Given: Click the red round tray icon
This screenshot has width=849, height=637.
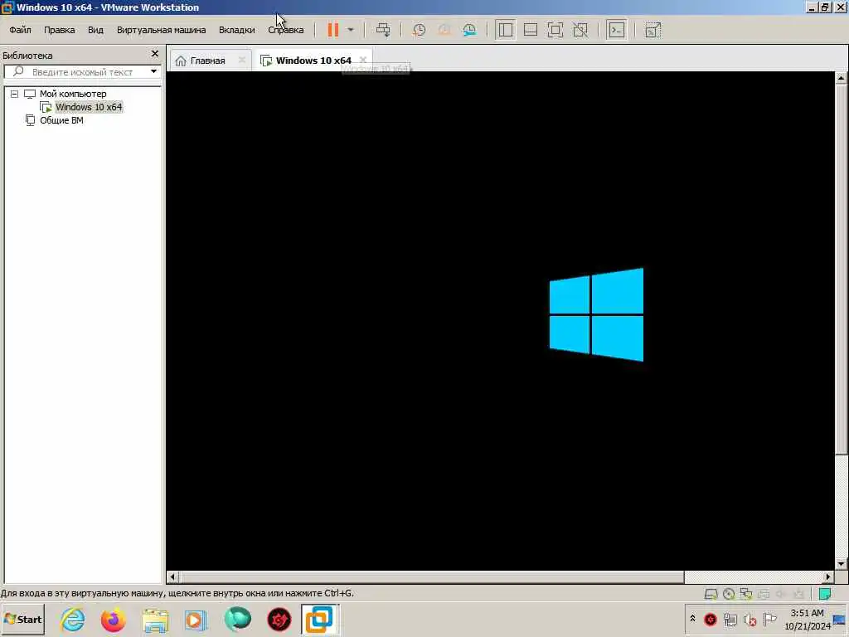Looking at the screenshot, I should click(711, 620).
